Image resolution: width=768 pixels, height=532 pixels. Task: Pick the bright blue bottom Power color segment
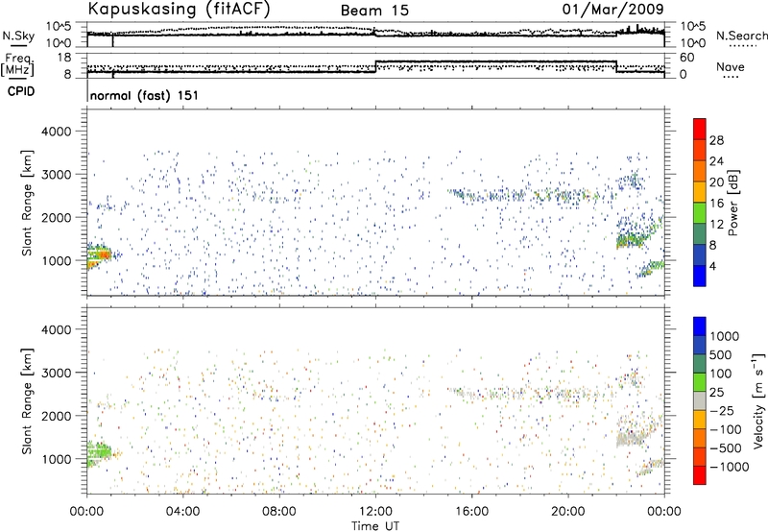point(700,276)
